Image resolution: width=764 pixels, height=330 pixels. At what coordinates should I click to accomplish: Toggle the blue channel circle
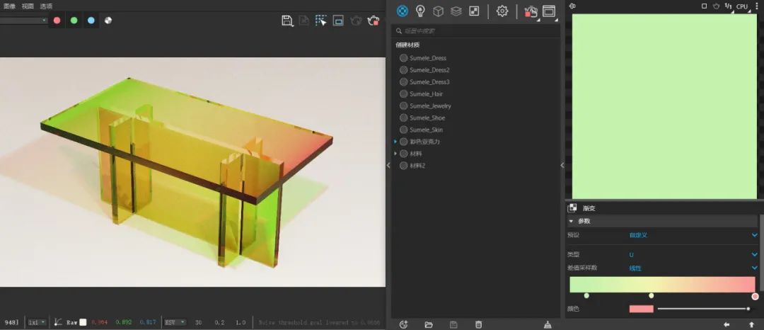91,21
